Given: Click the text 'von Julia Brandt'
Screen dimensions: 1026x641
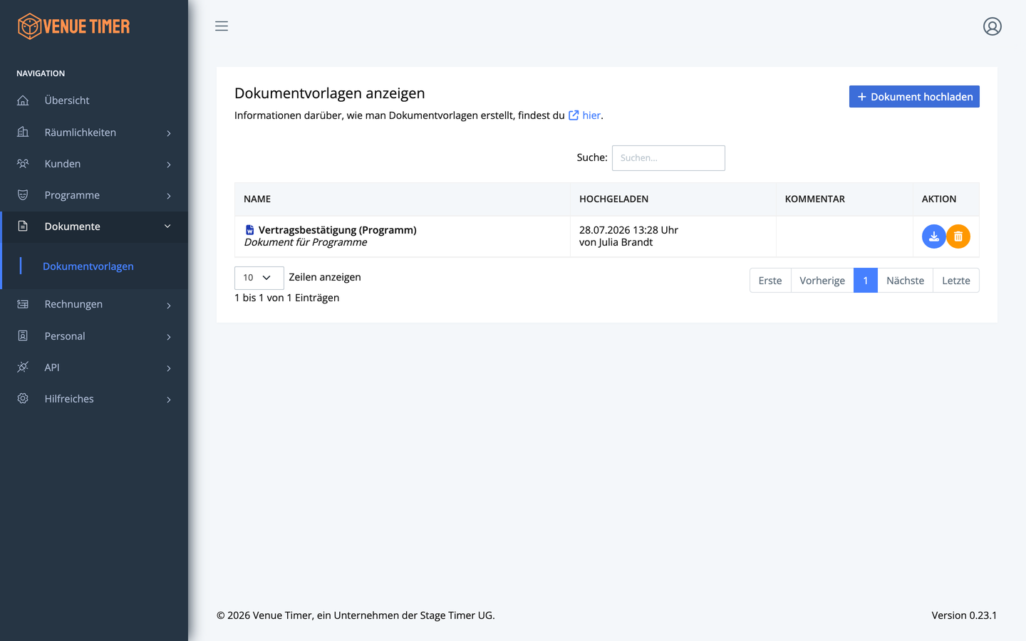Looking at the screenshot, I should [x=616, y=242].
